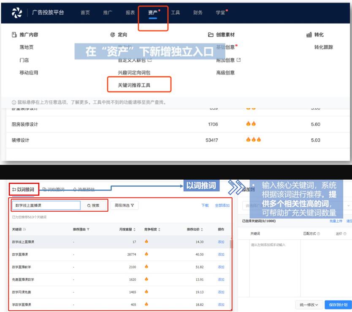The width and height of the screenshot is (352, 312).
Task: Click the list icon next to 关键词 header
Action: (x=24, y=229)
